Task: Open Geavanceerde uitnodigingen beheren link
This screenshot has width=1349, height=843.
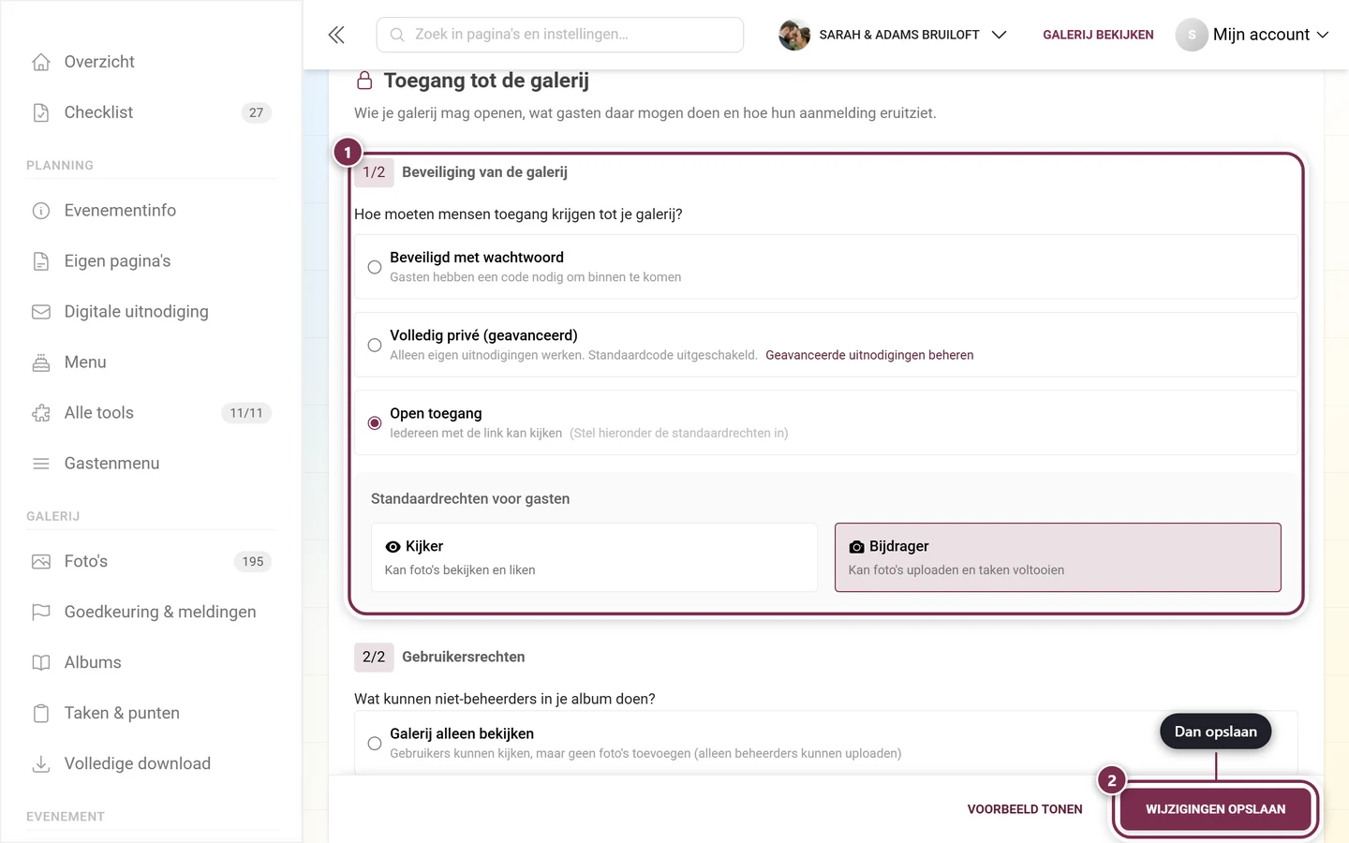Action: (x=869, y=355)
